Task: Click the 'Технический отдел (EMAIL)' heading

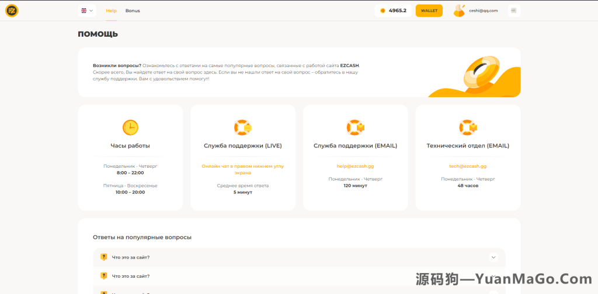Action: 468,146
